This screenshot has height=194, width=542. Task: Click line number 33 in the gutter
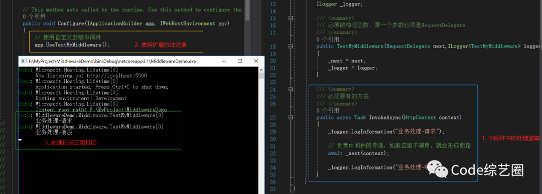click(x=273, y=160)
